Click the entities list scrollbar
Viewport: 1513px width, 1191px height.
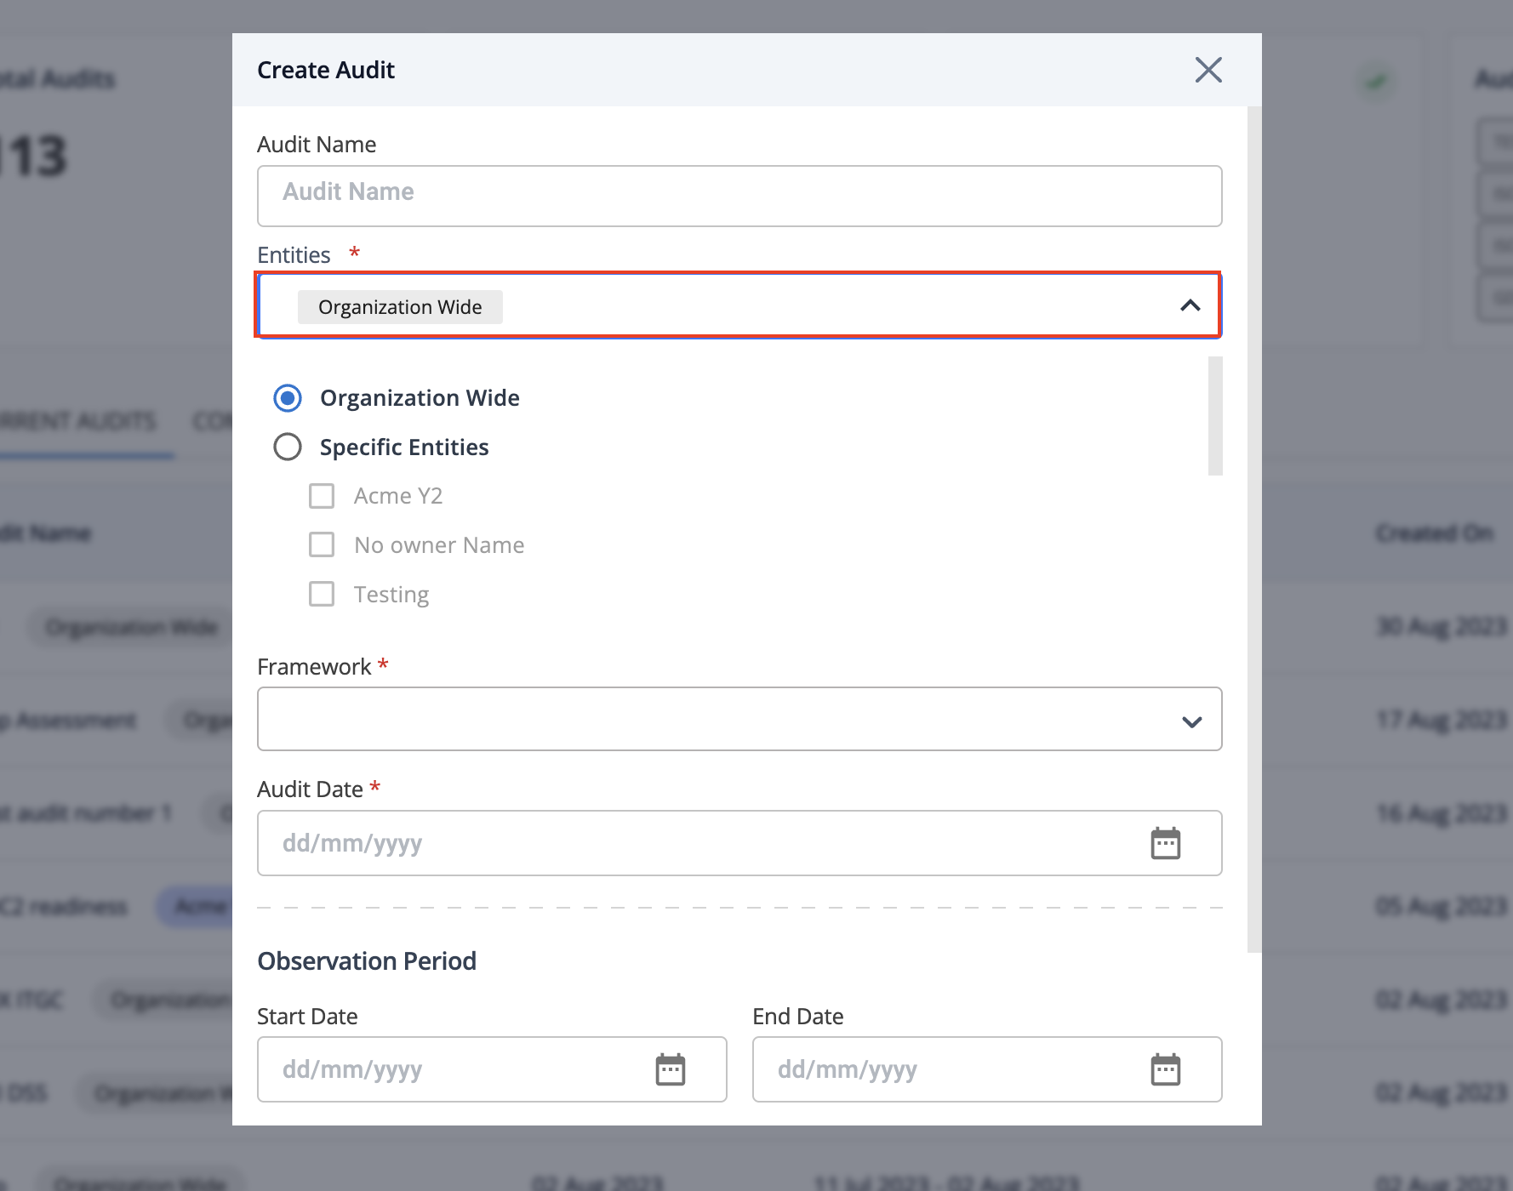pyautogui.click(x=1215, y=416)
